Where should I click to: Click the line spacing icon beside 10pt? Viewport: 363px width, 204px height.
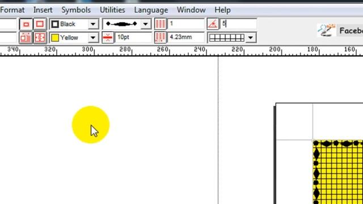click(x=108, y=37)
